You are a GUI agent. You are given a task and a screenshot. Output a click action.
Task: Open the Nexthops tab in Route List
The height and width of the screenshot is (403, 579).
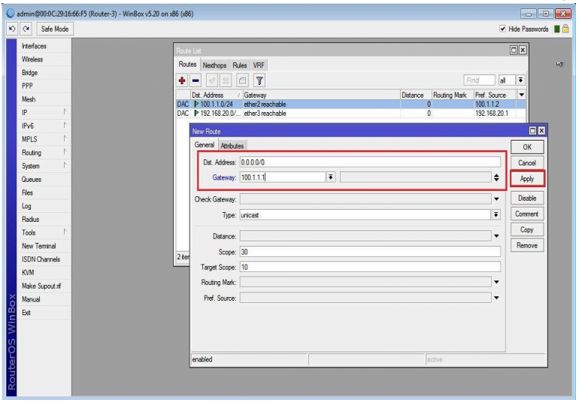(215, 65)
